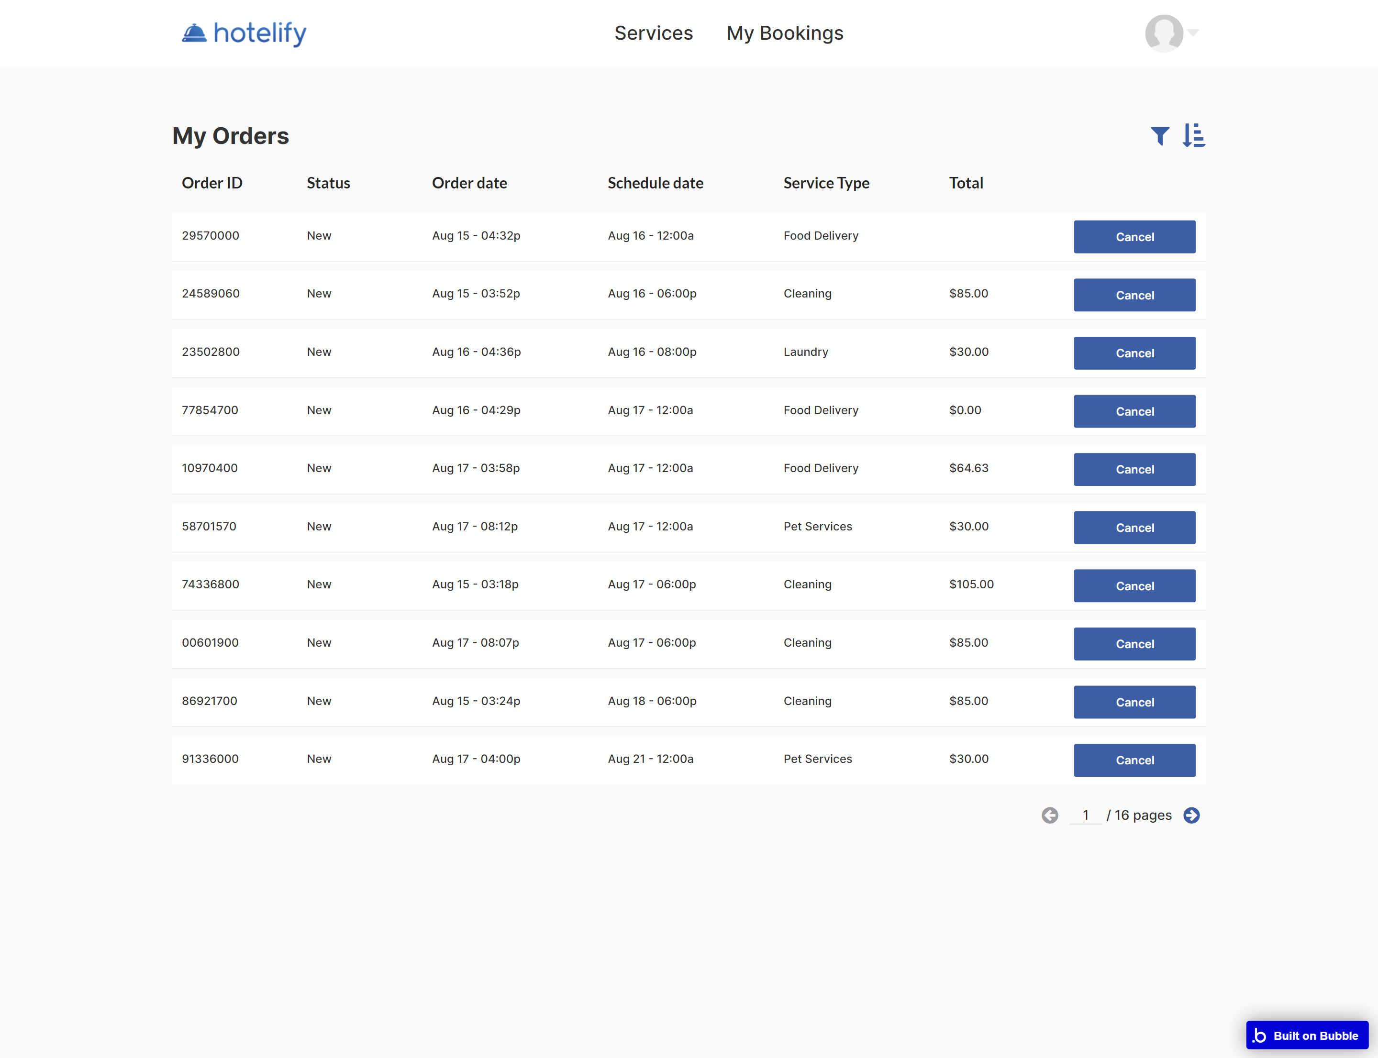Click the My Orders heading
Screen dimensions: 1378x1058
point(230,136)
